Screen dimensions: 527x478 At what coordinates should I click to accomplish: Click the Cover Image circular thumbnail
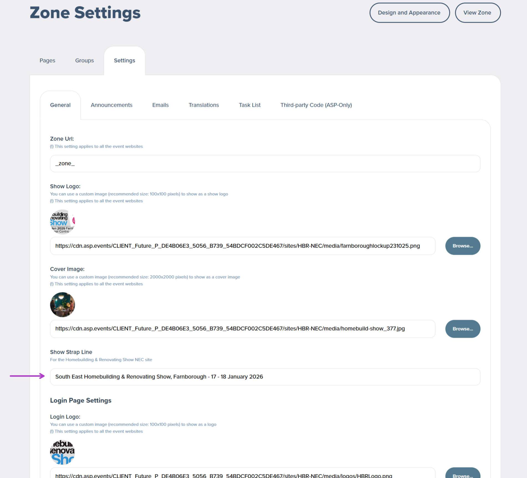click(x=62, y=305)
